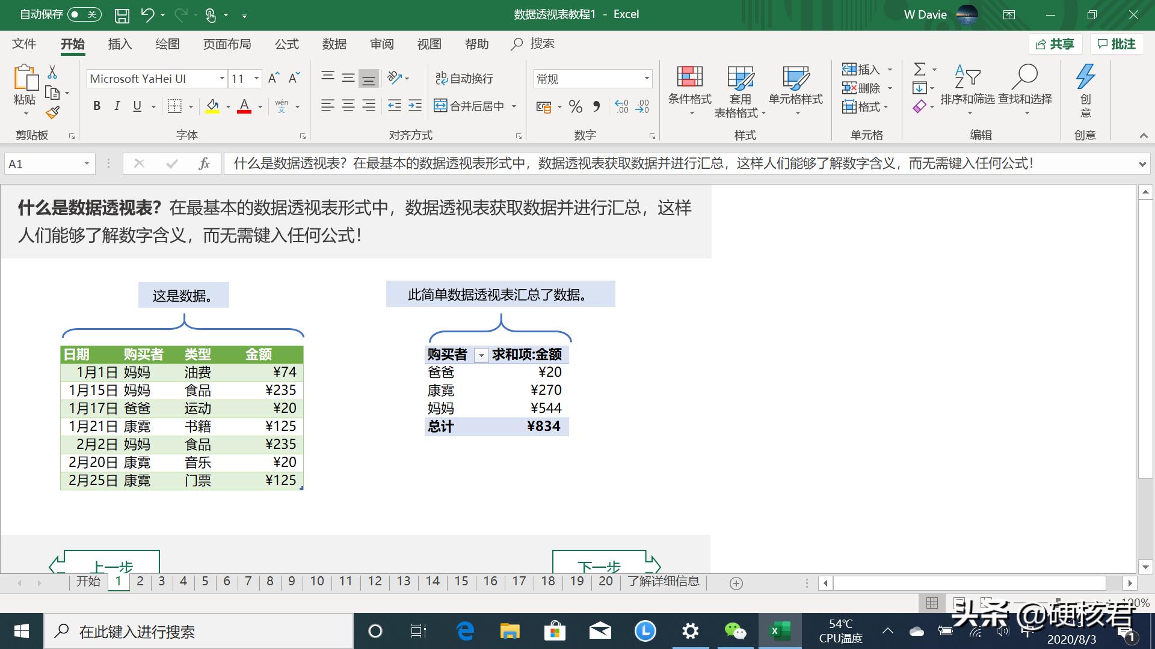Click 自动换行 (Wrap Text) toggle
1155x649 pixels.
466,78
